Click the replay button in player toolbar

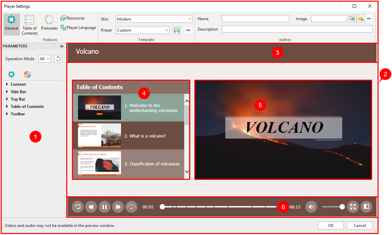(78, 207)
